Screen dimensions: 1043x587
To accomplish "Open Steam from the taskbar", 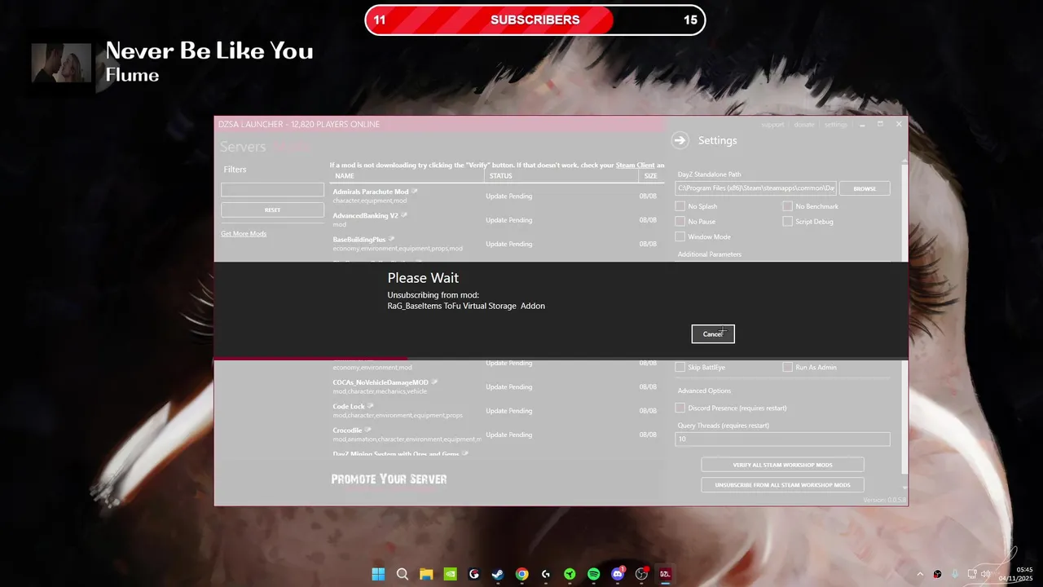I will [x=498, y=574].
